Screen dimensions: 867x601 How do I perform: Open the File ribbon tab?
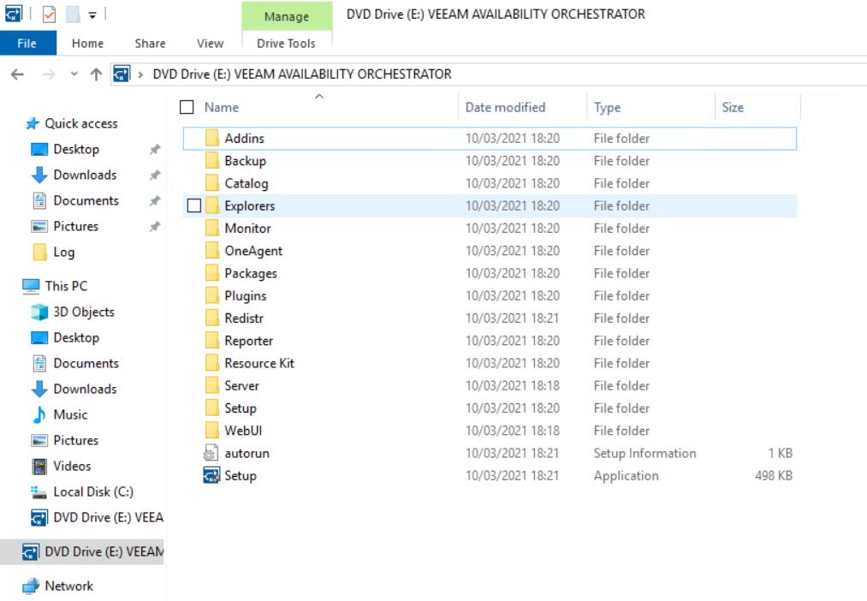point(27,43)
